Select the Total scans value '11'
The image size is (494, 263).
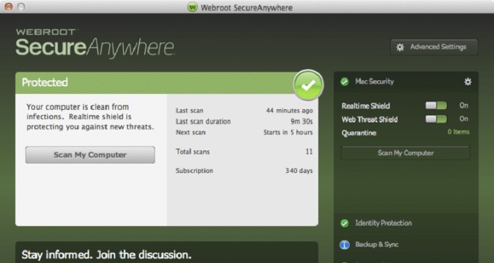click(x=309, y=152)
